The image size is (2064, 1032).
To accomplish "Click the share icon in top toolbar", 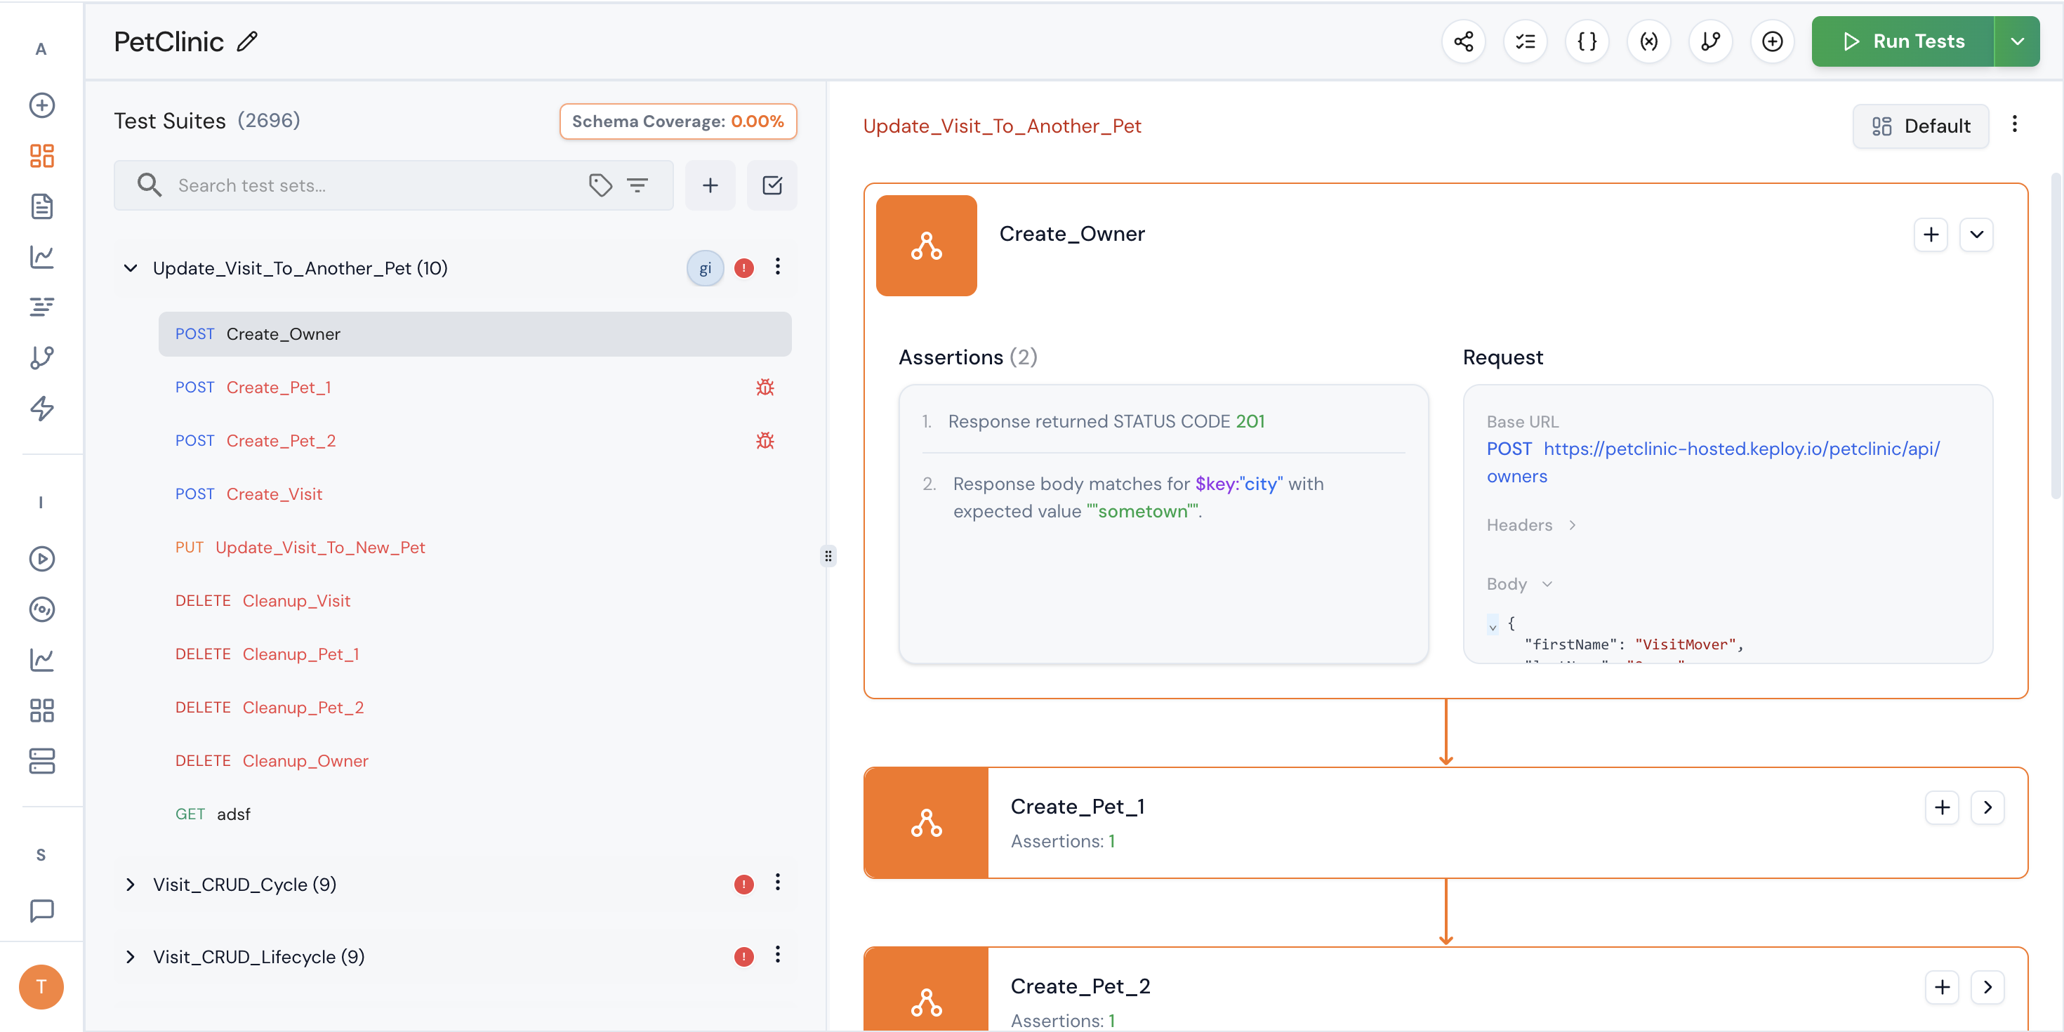I will point(1463,41).
